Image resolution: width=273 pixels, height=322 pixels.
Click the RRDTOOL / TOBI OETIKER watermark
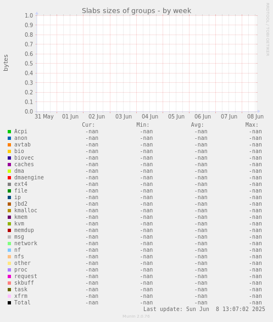pyautogui.click(x=268, y=30)
